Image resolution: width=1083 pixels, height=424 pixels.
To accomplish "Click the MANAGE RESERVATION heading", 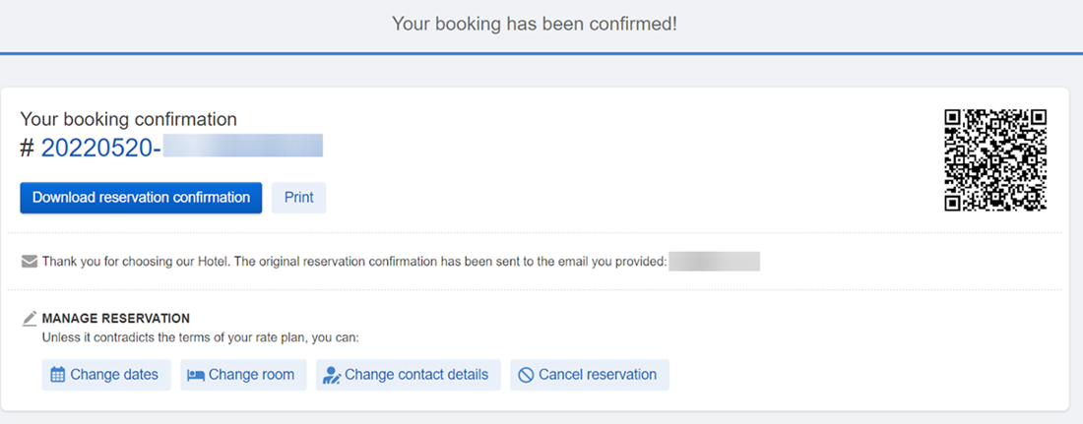I will tap(115, 319).
